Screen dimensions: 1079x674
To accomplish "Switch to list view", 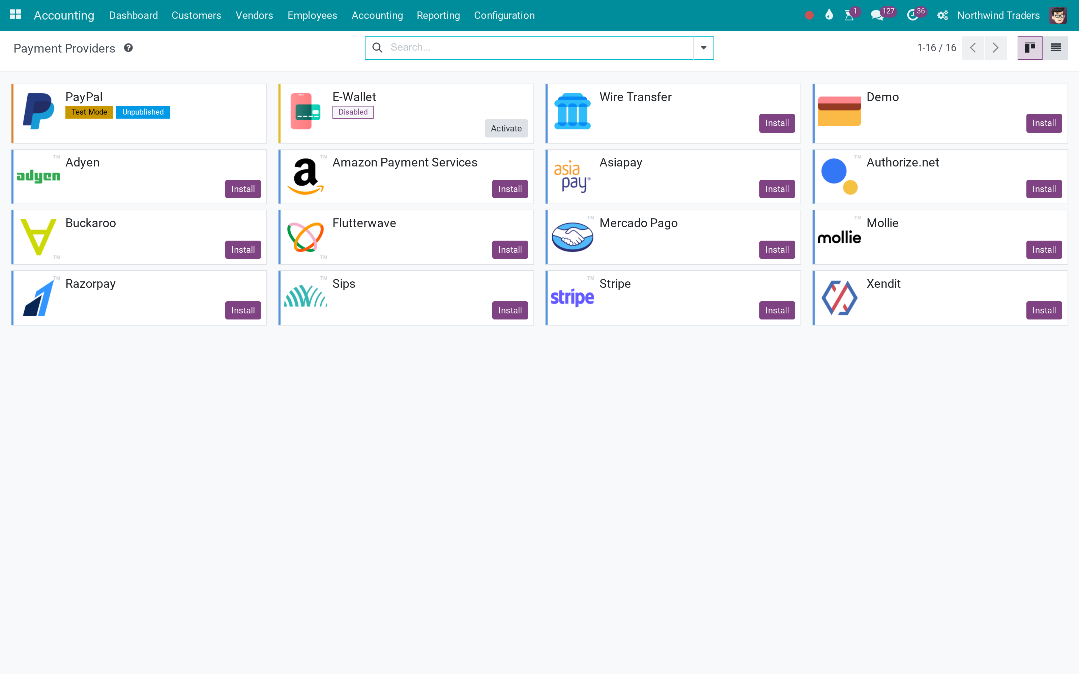I will [x=1055, y=48].
